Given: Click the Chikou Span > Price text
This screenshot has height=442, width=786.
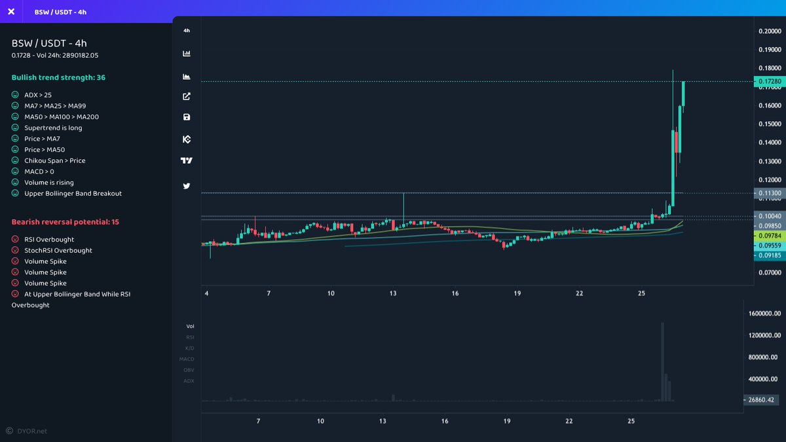Looking at the screenshot, I should pyautogui.click(x=55, y=160).
